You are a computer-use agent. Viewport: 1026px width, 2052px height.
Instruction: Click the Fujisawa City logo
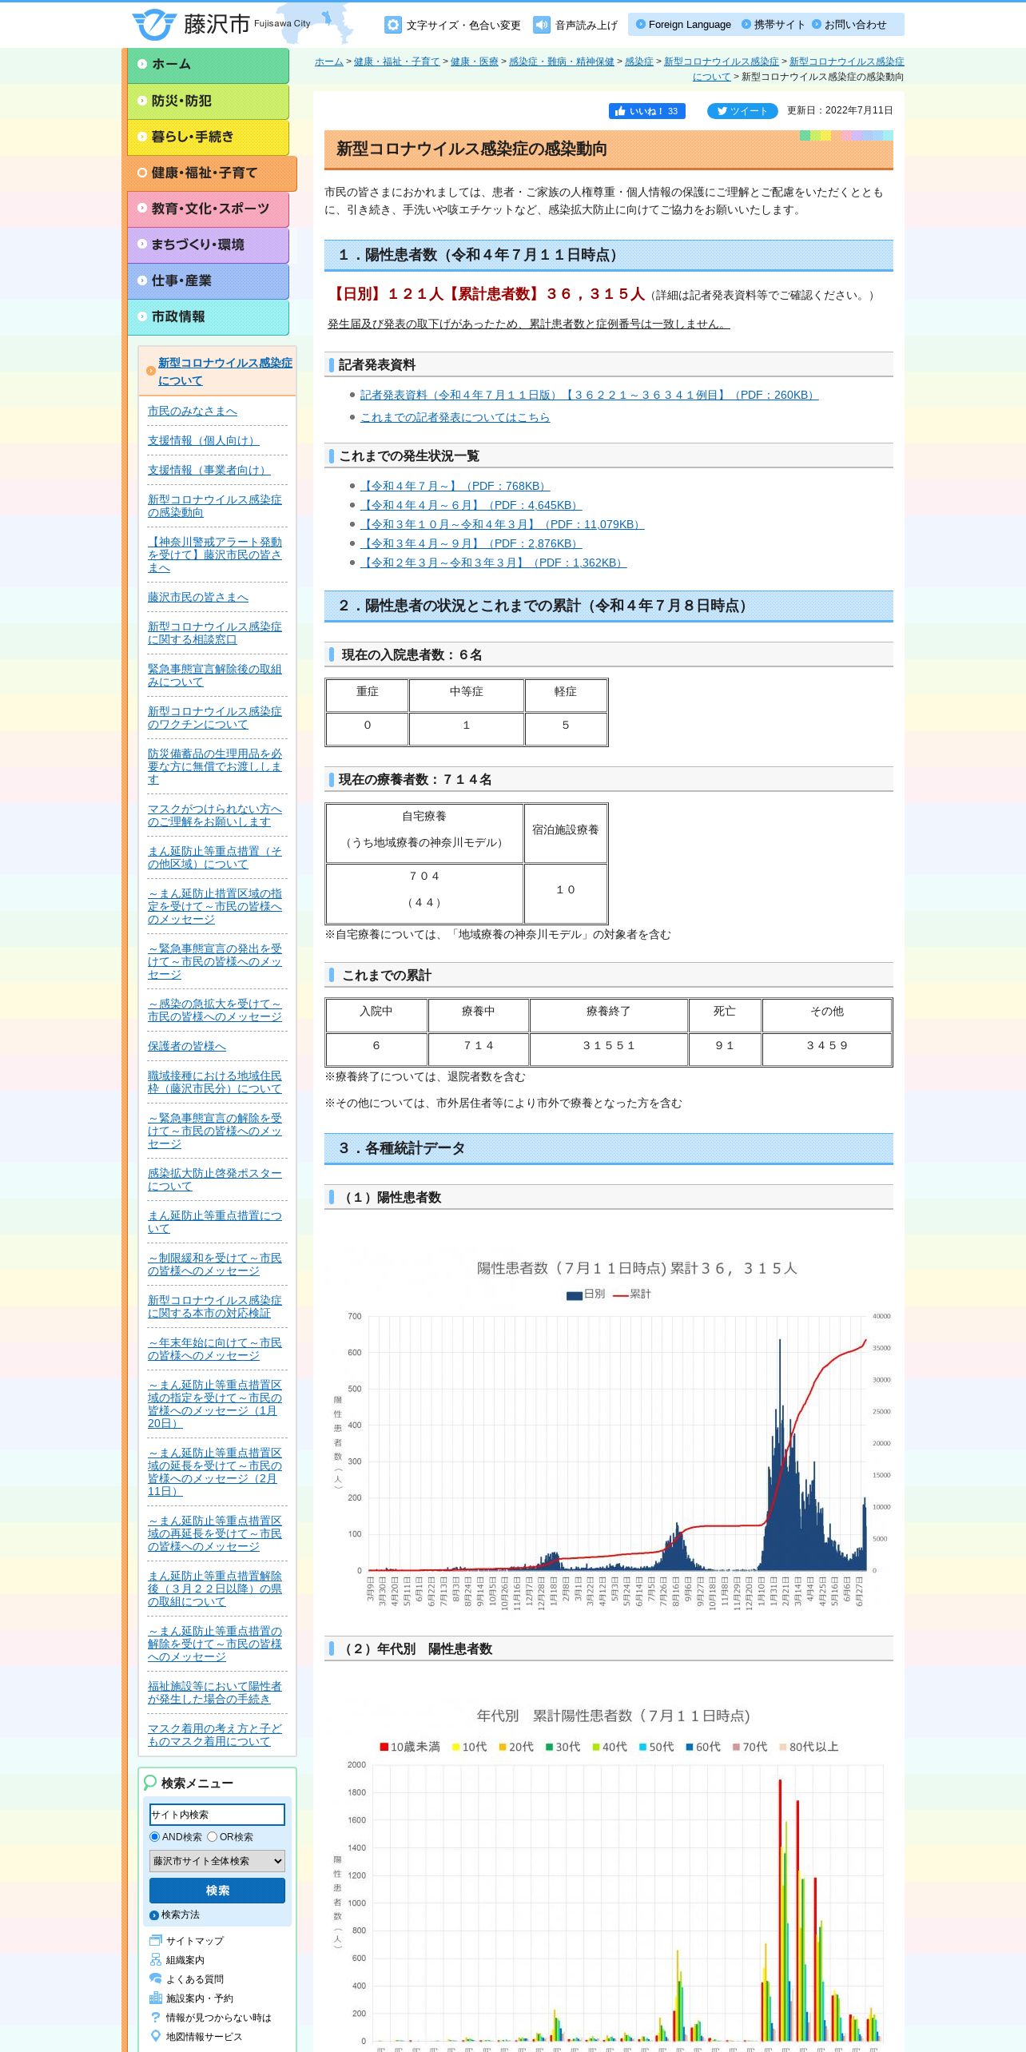221,25
